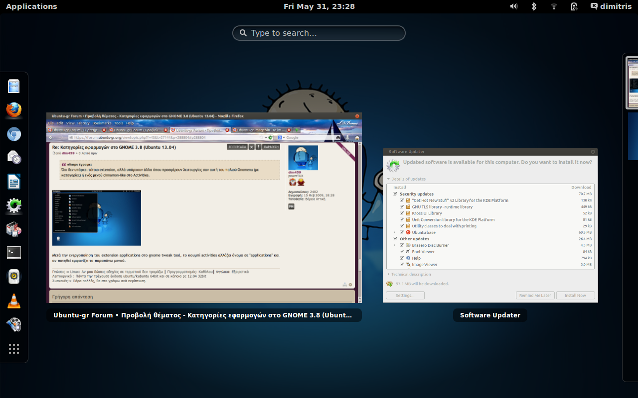Launch Firefox from the dock

[14, 110]
